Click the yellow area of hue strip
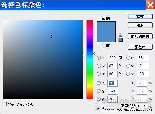155x114 pixels. click(x=90, y=86)
